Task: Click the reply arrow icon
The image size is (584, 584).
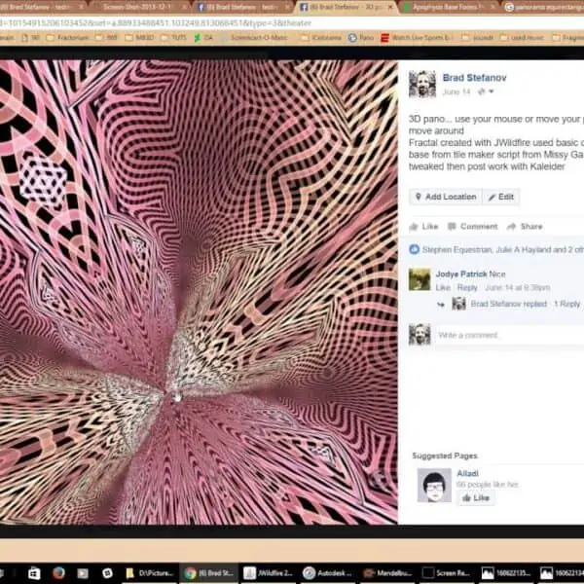Action: (441, 305)
